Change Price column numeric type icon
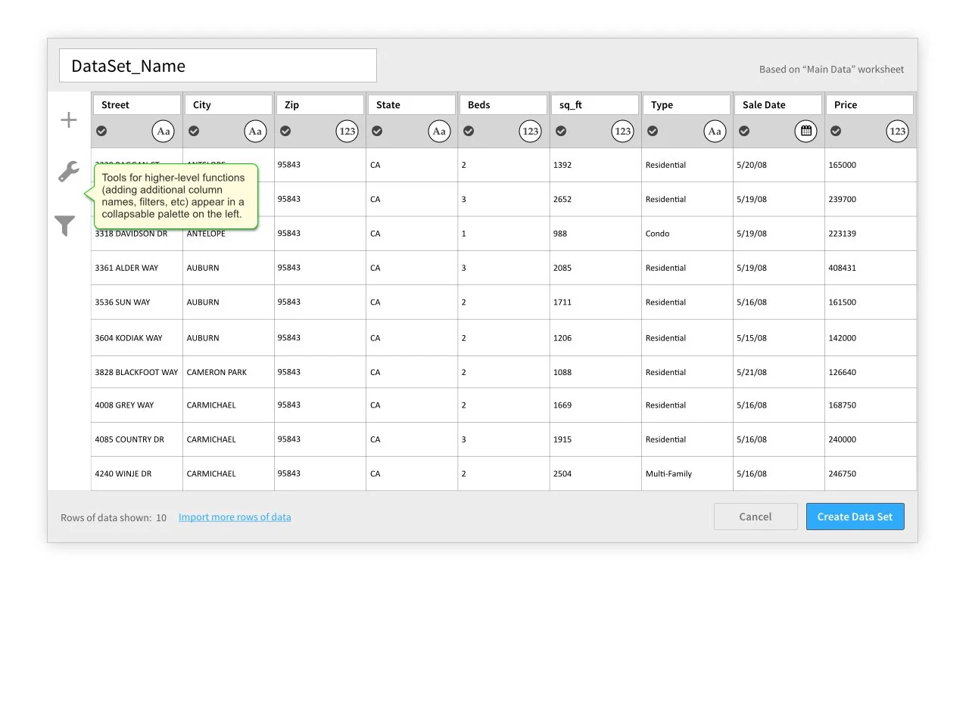The image size is (969, 726). pyautogui.click(x=898, y=132)
